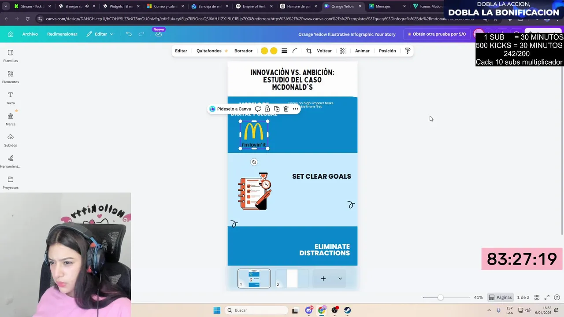Select the crop tool icon
The width and height of the screenshot is (564, 317).
coord(309,51)
